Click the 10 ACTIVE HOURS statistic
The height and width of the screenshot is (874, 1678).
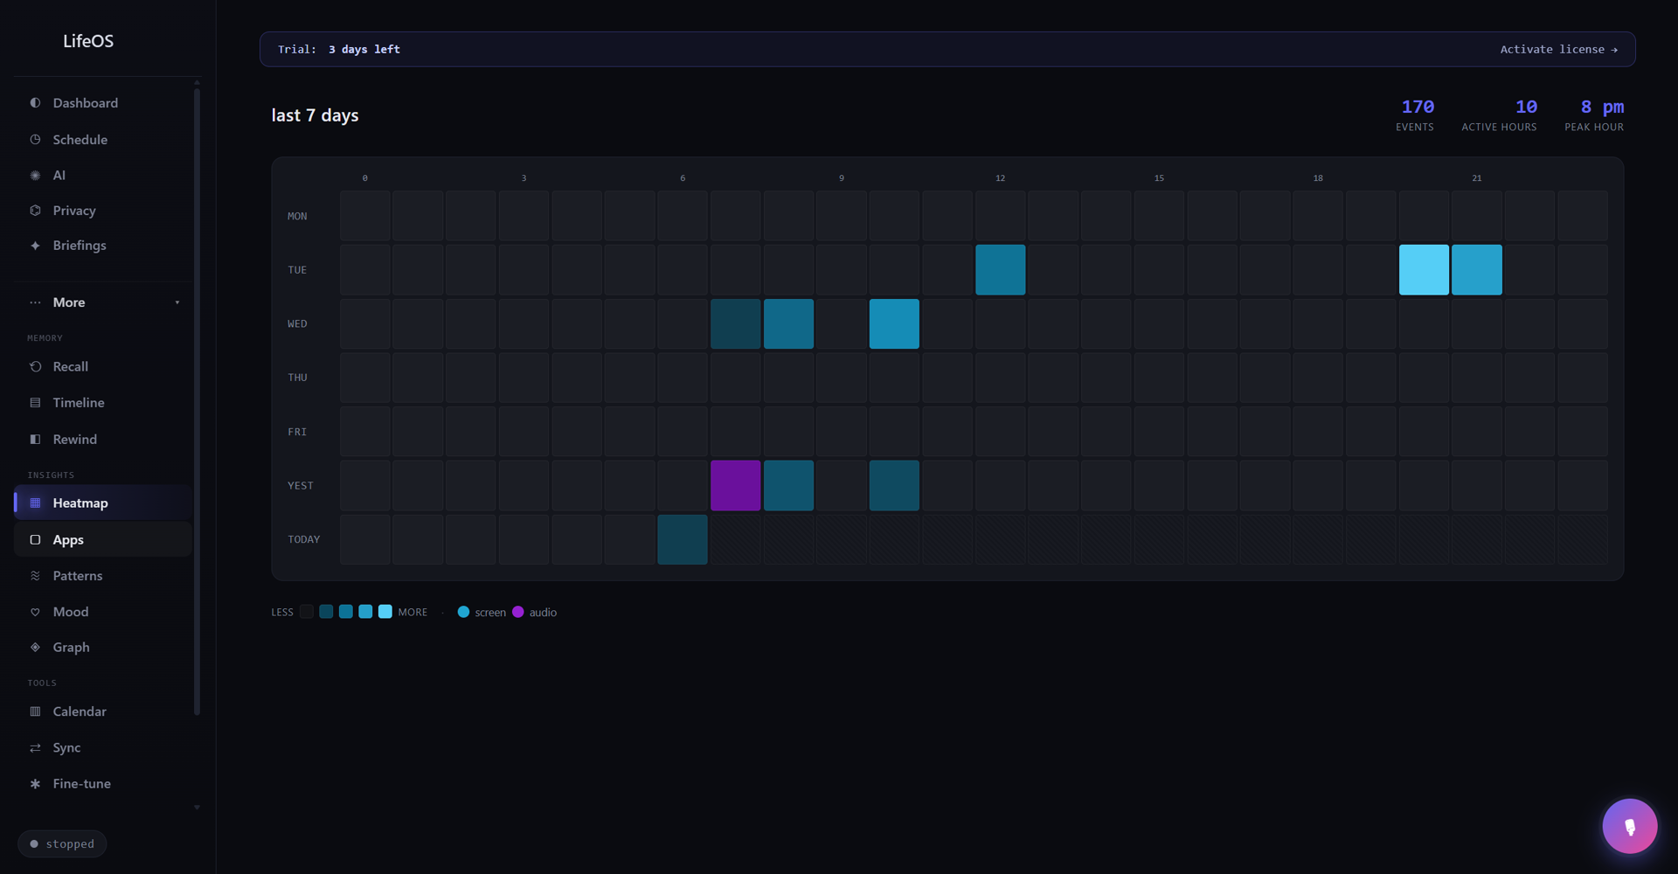coord(1499,114)
